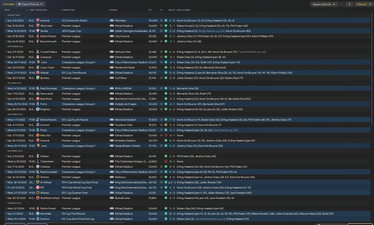This screenshot has height=225, width=374.
Task: Click the Newcastle club crest
Action: click(x=38, y=94)
